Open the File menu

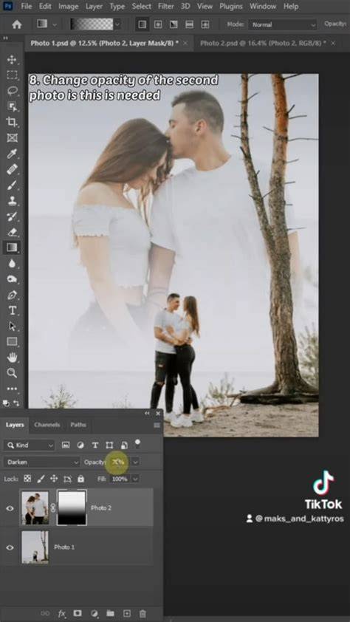27,7
